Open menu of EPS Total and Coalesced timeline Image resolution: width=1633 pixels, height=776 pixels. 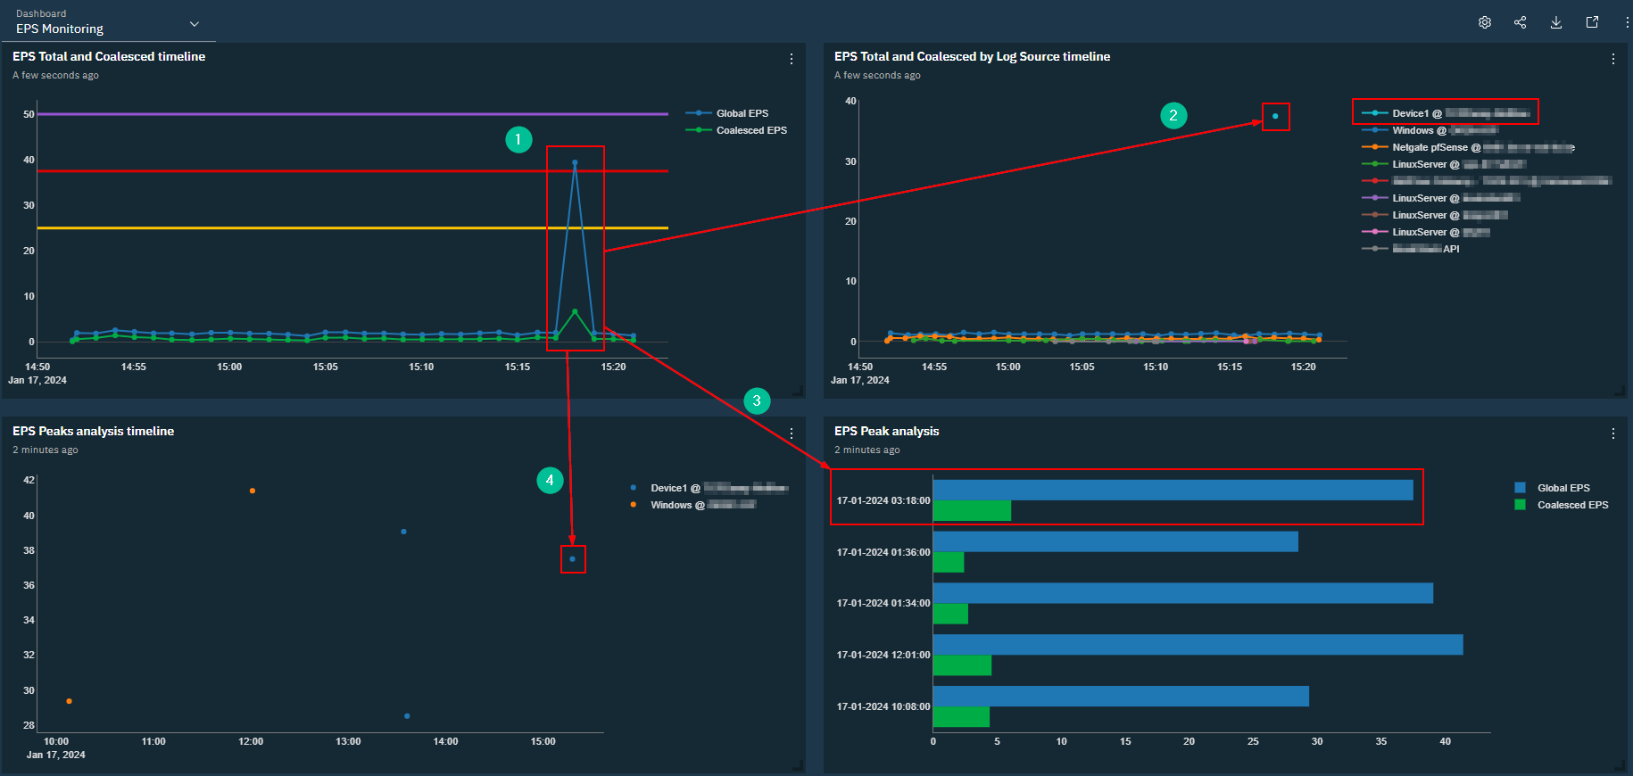792,59
